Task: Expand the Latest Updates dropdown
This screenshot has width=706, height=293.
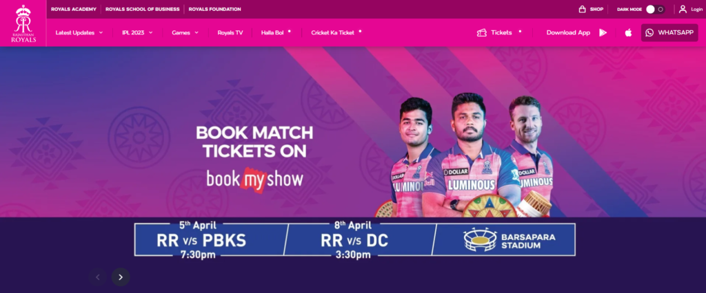Action: [x=79, y=32]
